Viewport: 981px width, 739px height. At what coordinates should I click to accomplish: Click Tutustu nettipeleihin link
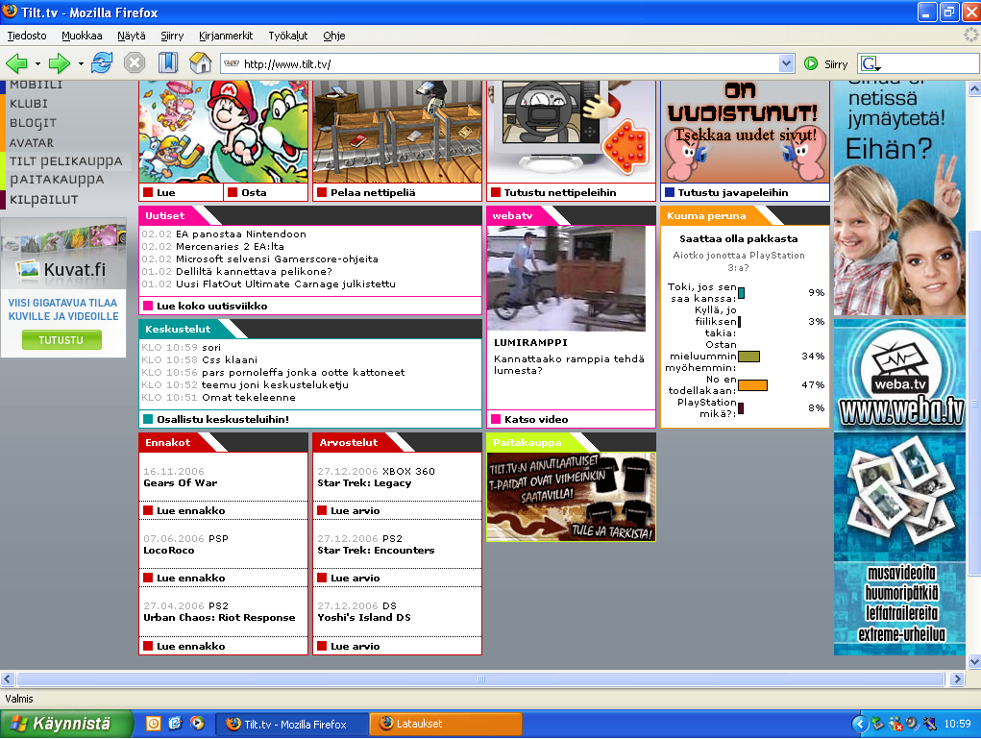(x=559, y=193)
